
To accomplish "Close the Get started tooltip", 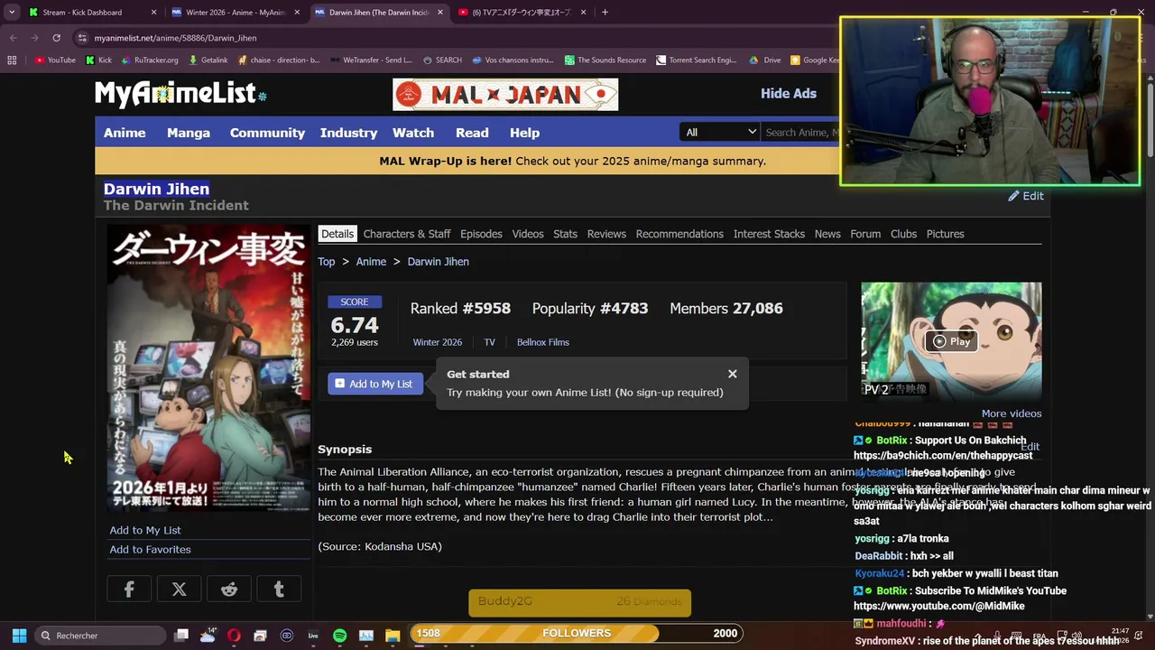I will pyautogui.click(x=733, y=374).
